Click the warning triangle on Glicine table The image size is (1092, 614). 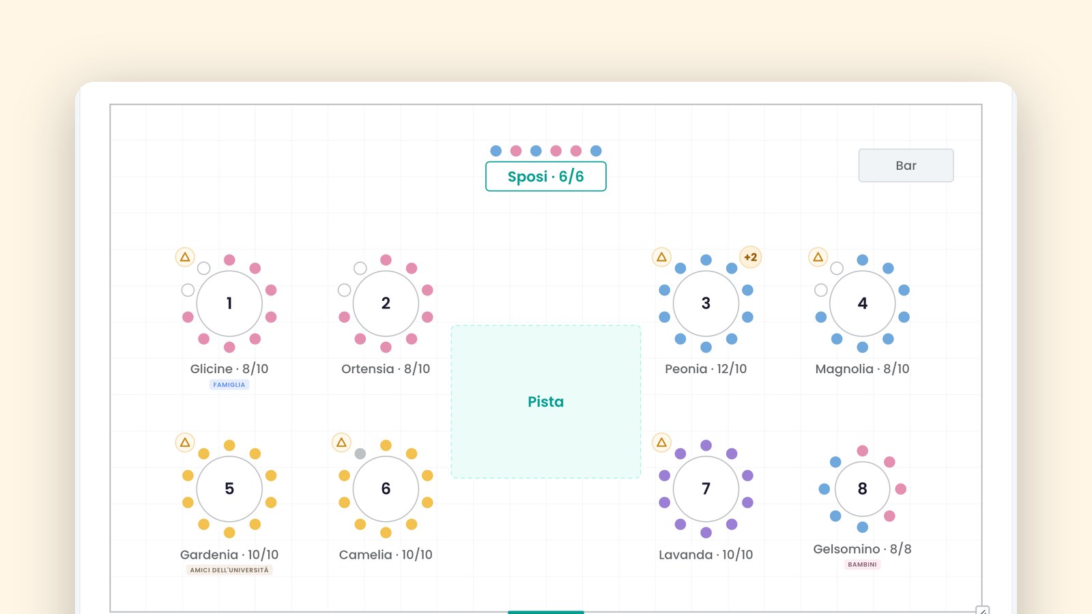(x=185, y=257)
